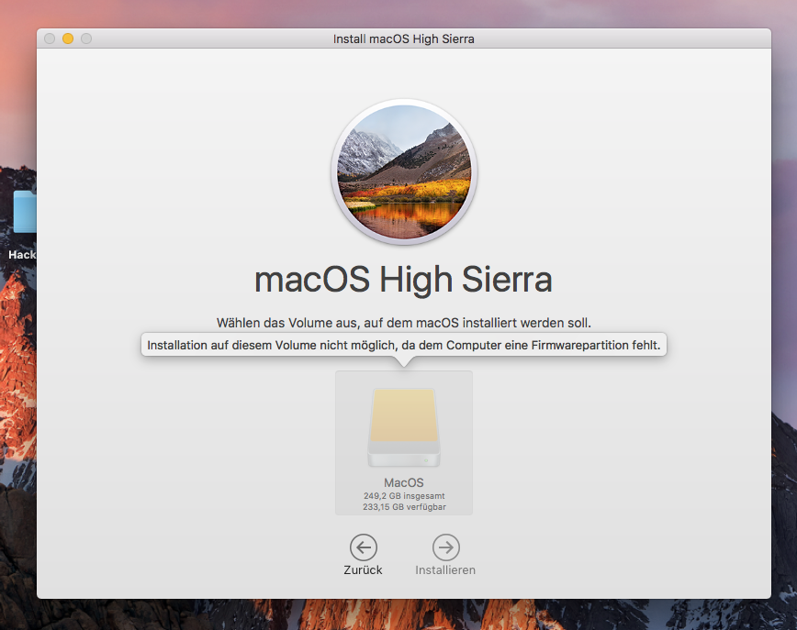Image resolution: width=797 pixels, height=630 pixels.
Task: Click the greyed-out Installieren label
Action: tap(445, 570)
